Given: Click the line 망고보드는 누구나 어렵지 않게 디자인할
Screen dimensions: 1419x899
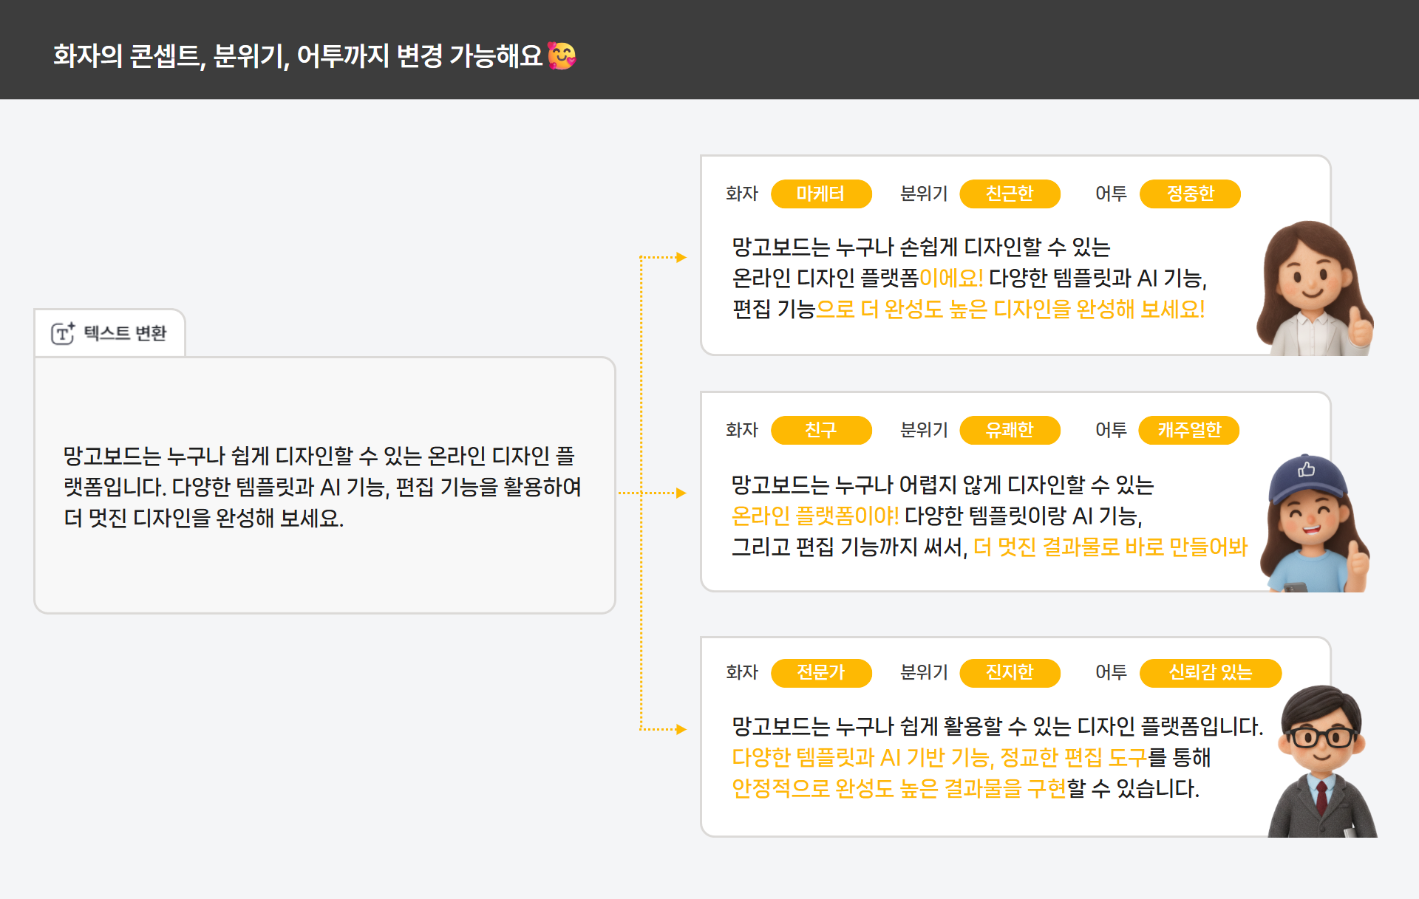Looking at the screenshot, I should click(x=942, y=485).
